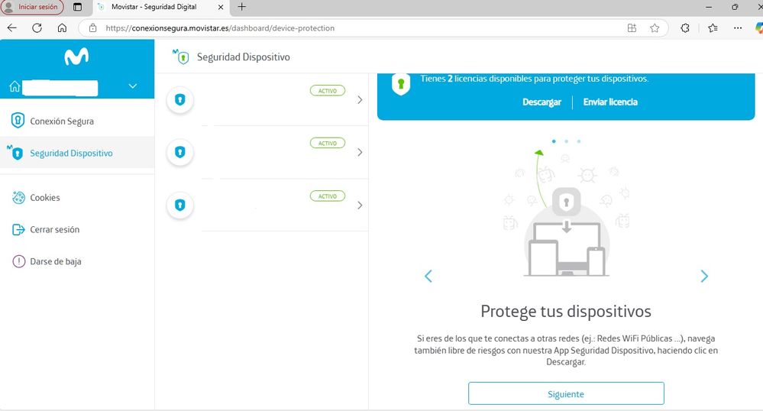This screenshot has width=763, height=411.
Task: Click Cerrar sesión to log out
Action: [x=54, y=229]
